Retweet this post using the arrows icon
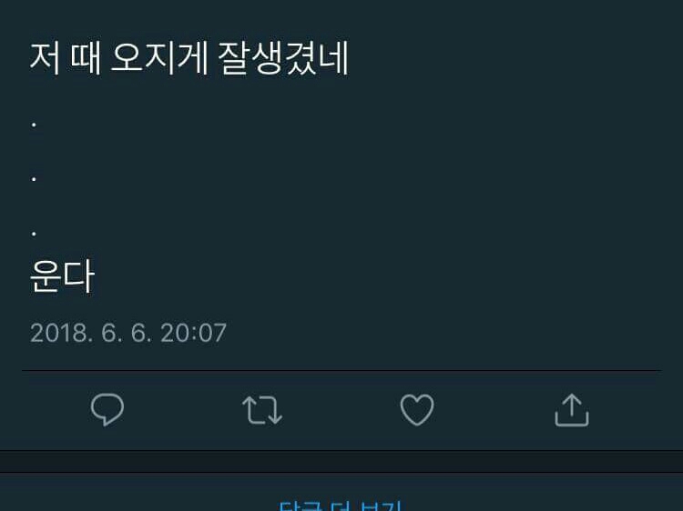Screen dimensions: 683x511 click(262, 410)
